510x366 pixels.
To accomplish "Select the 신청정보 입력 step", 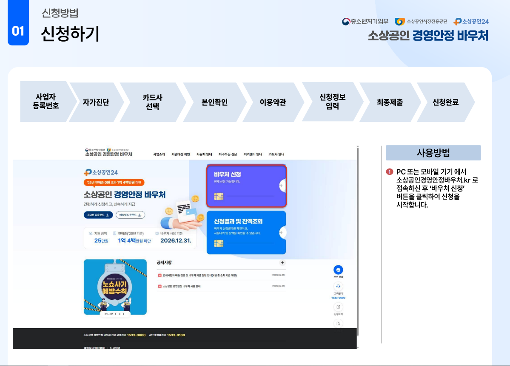I will pos(332,101).
